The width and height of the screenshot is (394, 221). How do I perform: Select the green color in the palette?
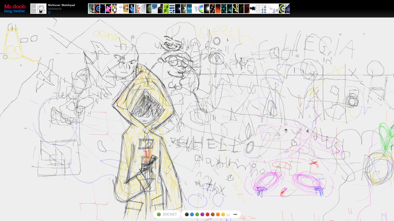tap(197, 214)
